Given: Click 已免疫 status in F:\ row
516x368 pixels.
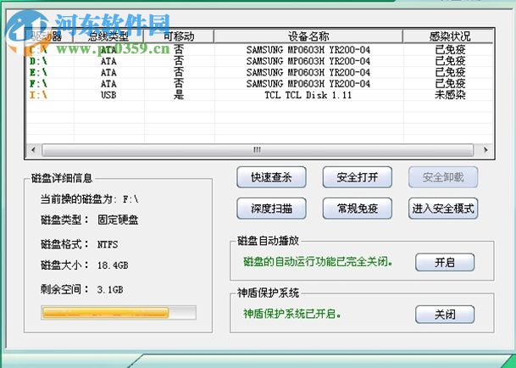Looking at the screenshot, I should 450,84.
